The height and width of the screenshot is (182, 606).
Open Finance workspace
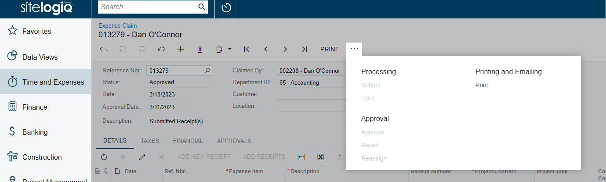point(46,107)
